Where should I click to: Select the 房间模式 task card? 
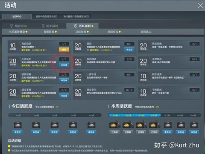[x=105, y=62]
